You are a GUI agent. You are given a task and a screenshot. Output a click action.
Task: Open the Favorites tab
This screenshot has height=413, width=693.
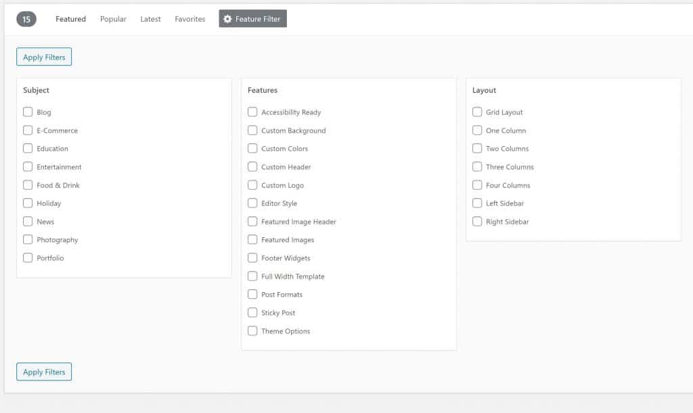point(190,20)
